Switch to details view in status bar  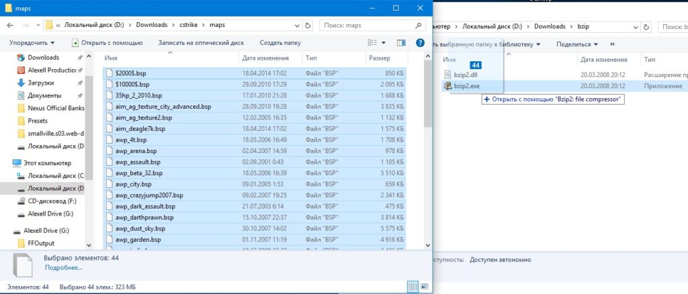tap(412, 287)
